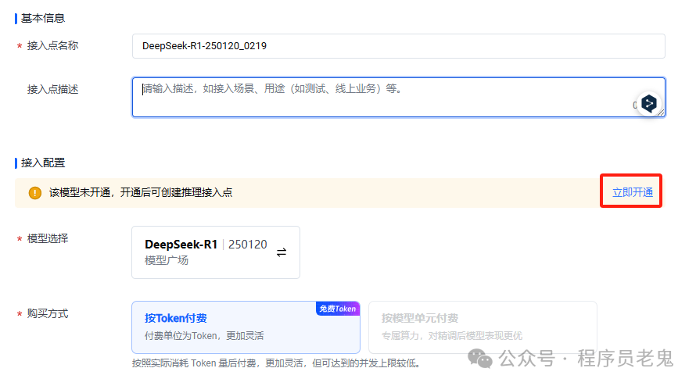Image resolution: width=696 pixels, height=386 pixels.
Task: Click the 按照实际消耗 Token 量后付费 hint text
Action: 275,363
